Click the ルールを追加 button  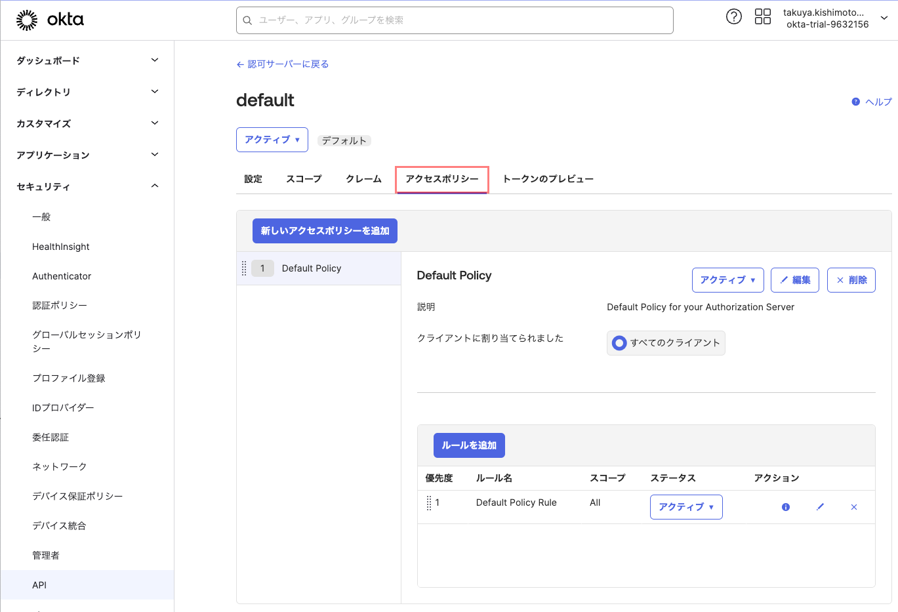469,445
